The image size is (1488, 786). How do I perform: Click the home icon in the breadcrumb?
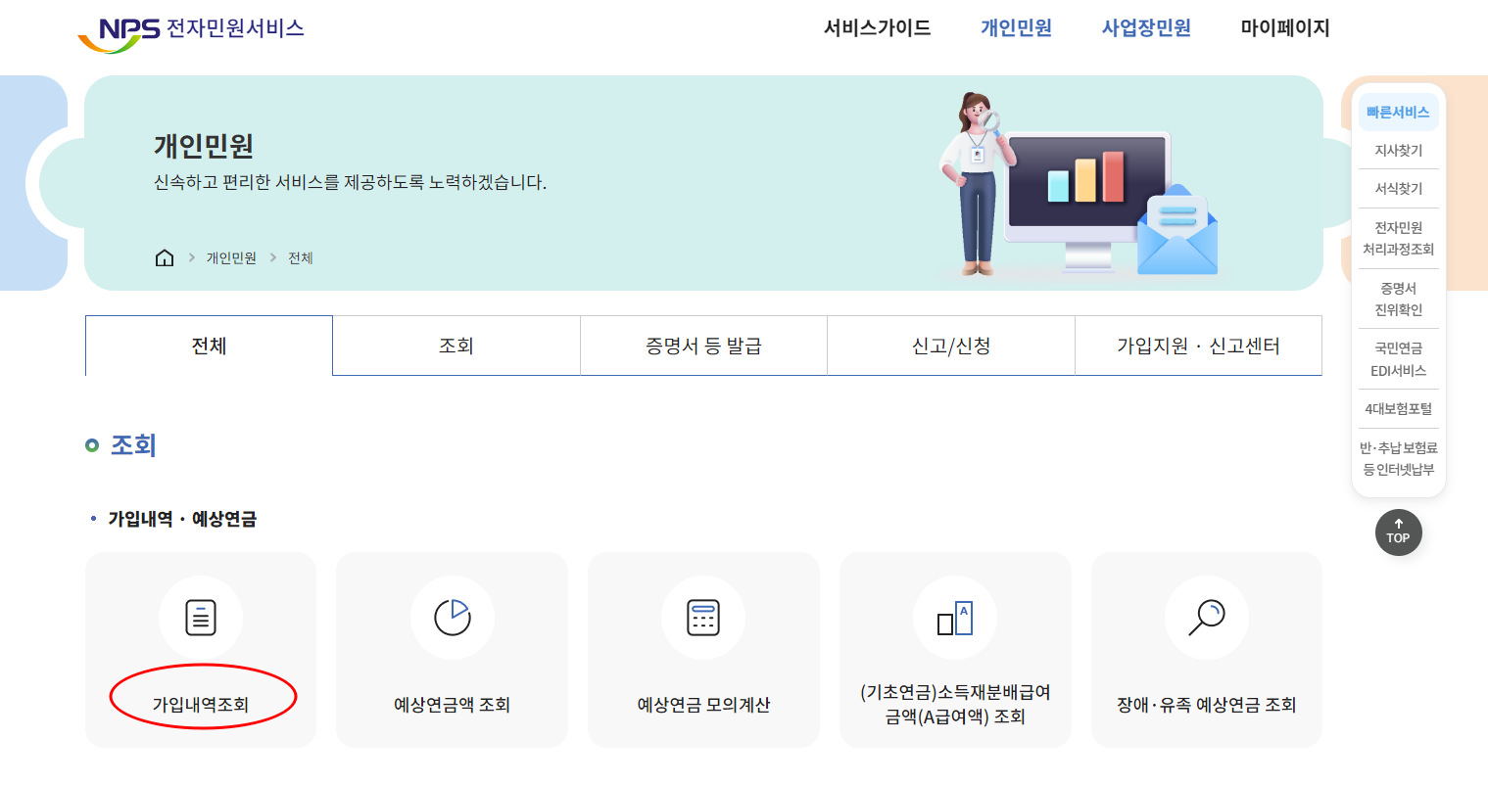(164, 257)
